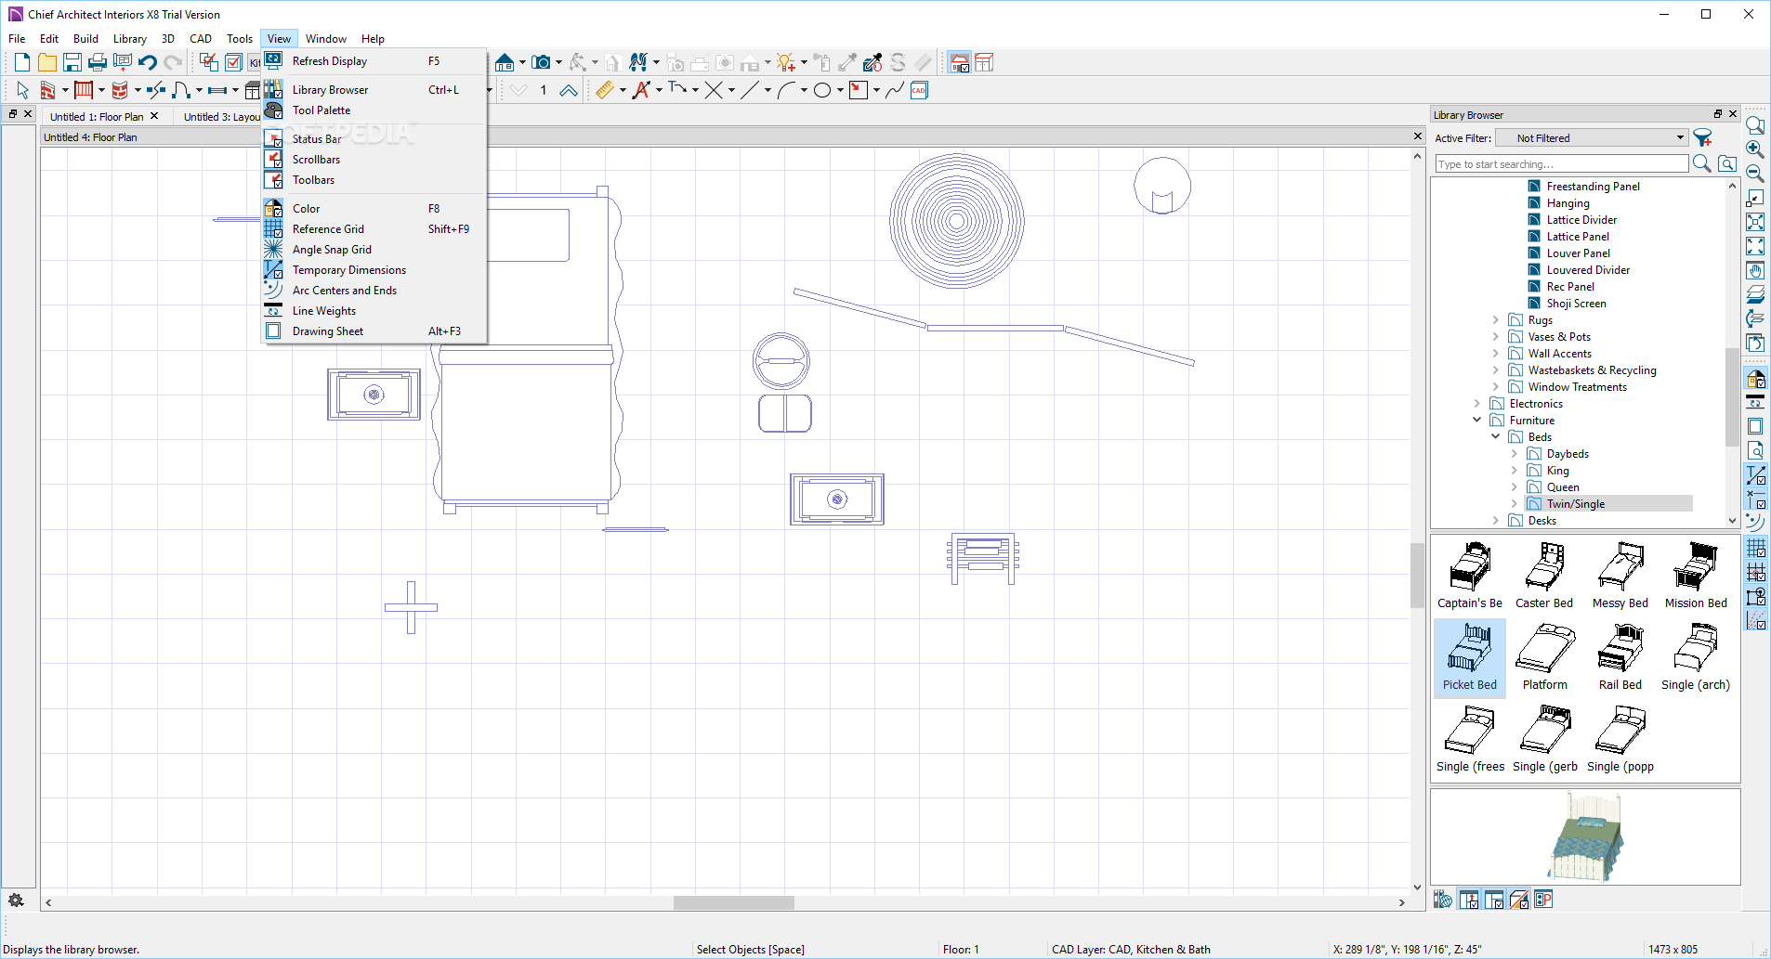Select the Mission Bed thumbnail
The height and width of the screenshot is (959, 1771).
1696,576
